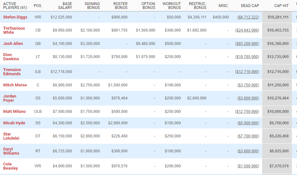Screen dimensions: 297x175
Task: Select Stefon Diggs base salary $12,525,000
Action: coord(61,17)
